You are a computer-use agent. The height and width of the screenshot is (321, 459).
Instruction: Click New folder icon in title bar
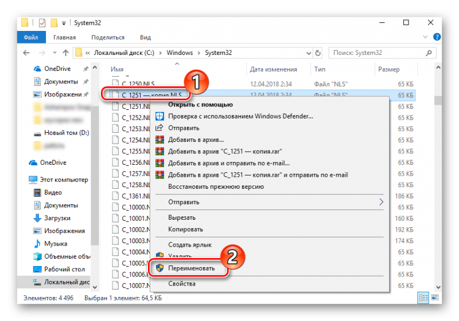(x=54, y=23)
